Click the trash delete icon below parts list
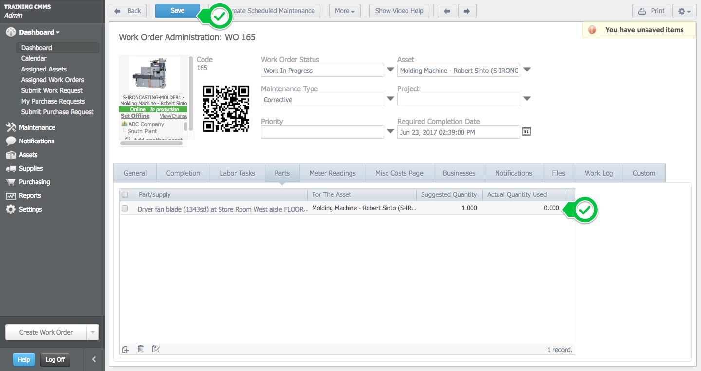 point(141,349)
